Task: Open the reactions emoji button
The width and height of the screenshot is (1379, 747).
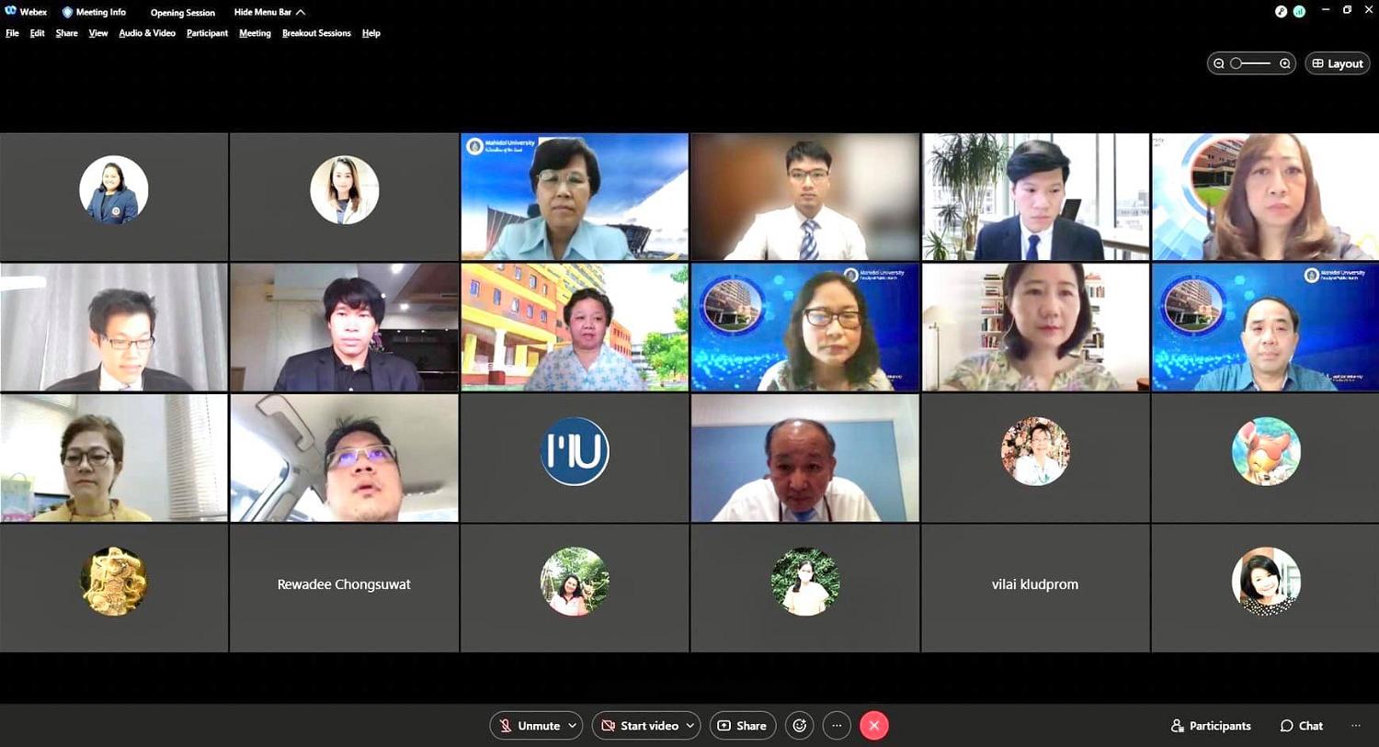Action: click(800, 726)
